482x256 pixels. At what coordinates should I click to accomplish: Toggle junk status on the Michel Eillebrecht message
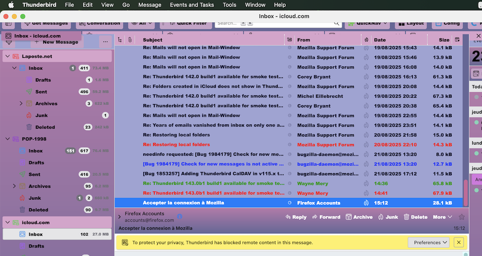point(366,96)
